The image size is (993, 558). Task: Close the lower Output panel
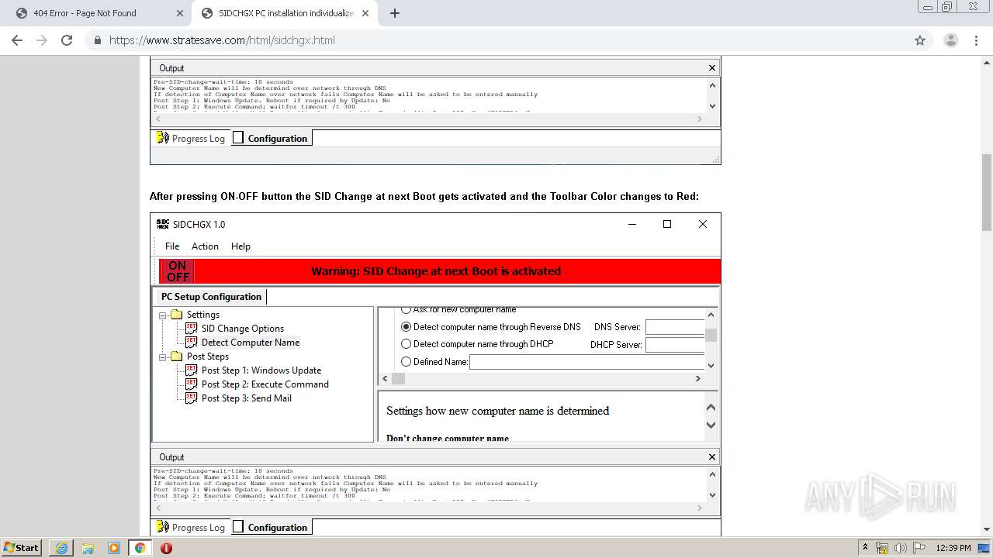[x=711, y=457]
